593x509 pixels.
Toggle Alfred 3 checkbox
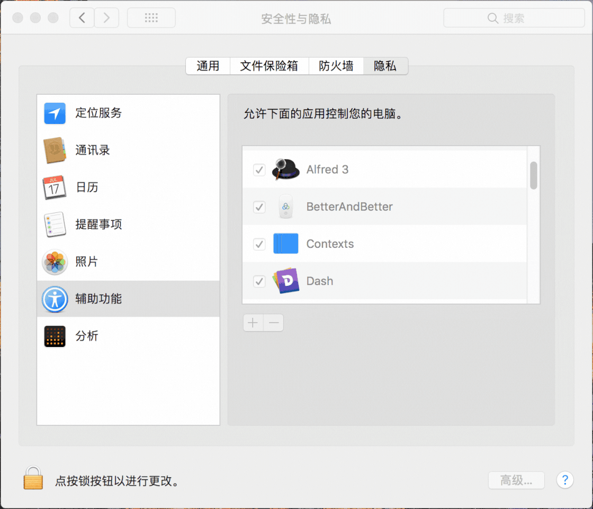[259, 170]
